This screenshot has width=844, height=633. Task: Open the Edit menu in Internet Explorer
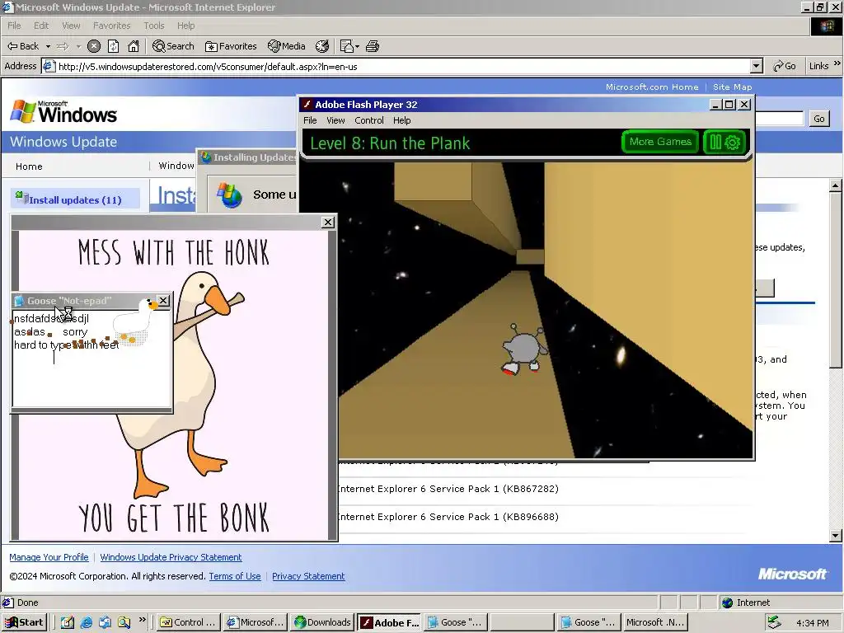(41, 26)
